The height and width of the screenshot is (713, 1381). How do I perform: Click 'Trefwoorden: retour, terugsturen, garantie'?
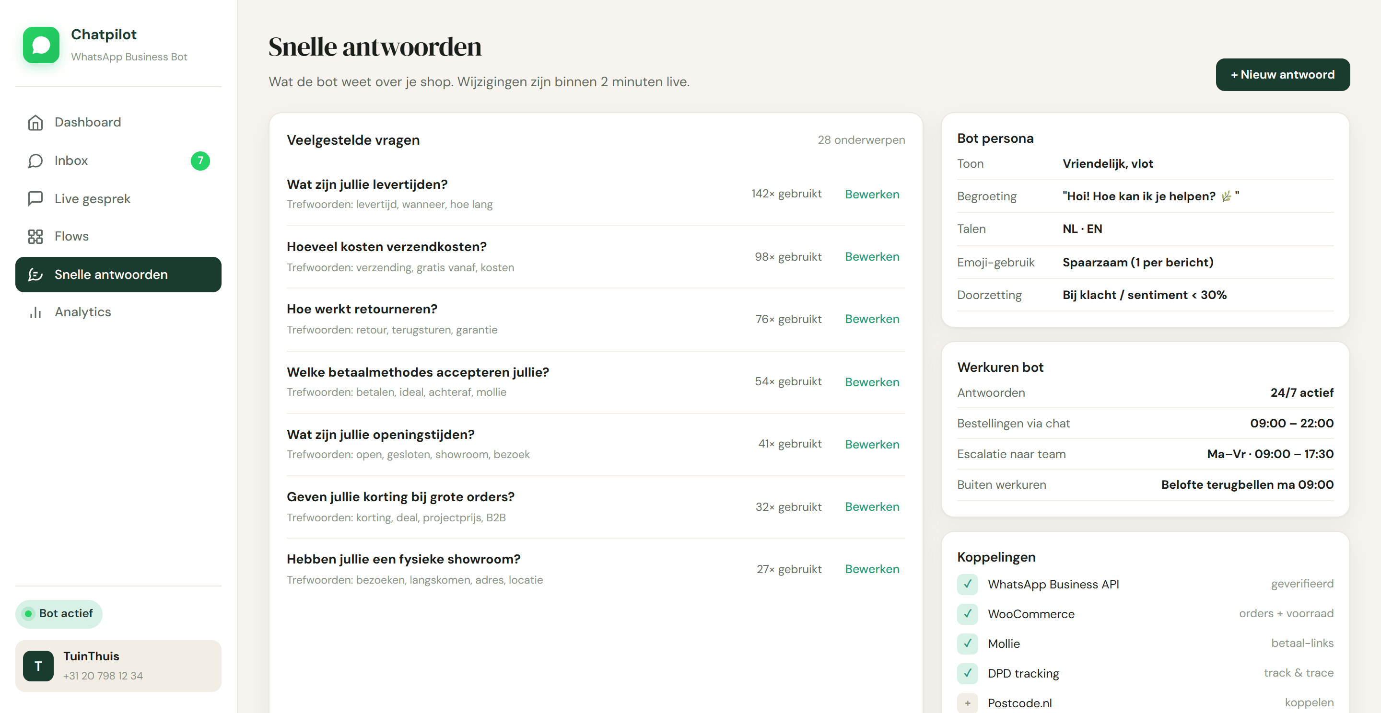pos(392,330)
